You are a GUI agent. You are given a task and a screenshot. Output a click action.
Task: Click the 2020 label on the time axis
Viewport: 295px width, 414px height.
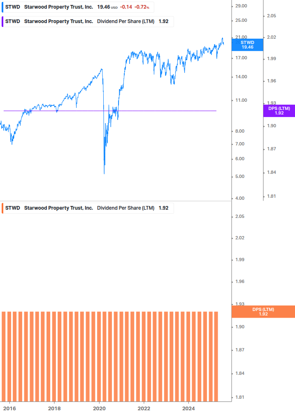click(99, 409)
